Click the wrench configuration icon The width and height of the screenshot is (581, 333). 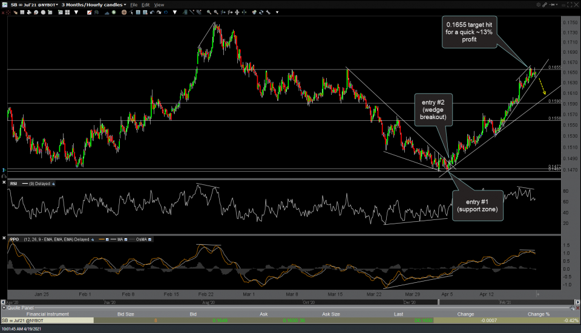(268, 11)
